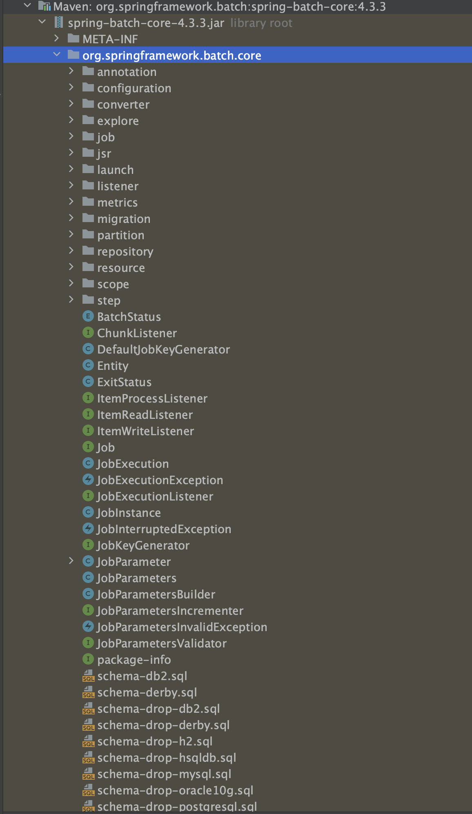Image resolution: width=472 pixels, height=814 pixels.
Task: Collapse the spring-batch-core-4.3.3.jar node
Action: [42, 22]
